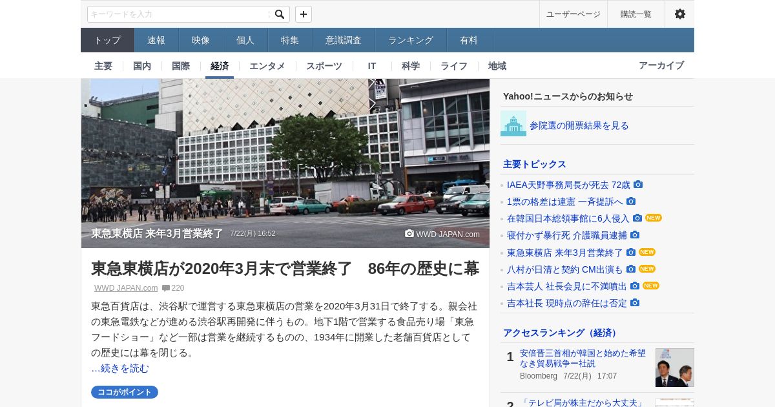Open the 有料 tab
This screenshot has width=775, height=407.
click(x=469, y=40)
